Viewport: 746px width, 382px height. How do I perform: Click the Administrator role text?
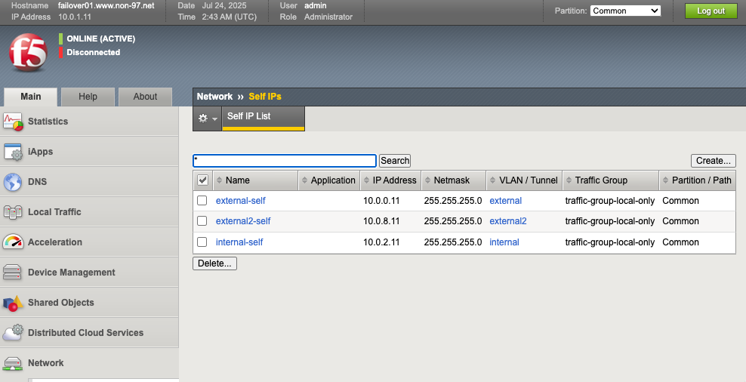point(328,17)
